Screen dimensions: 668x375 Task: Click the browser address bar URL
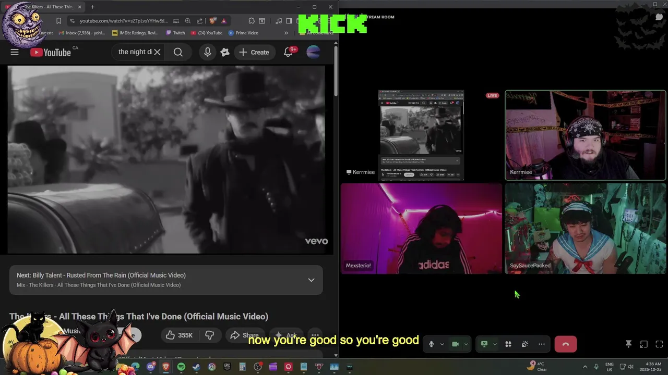point(124,21)
